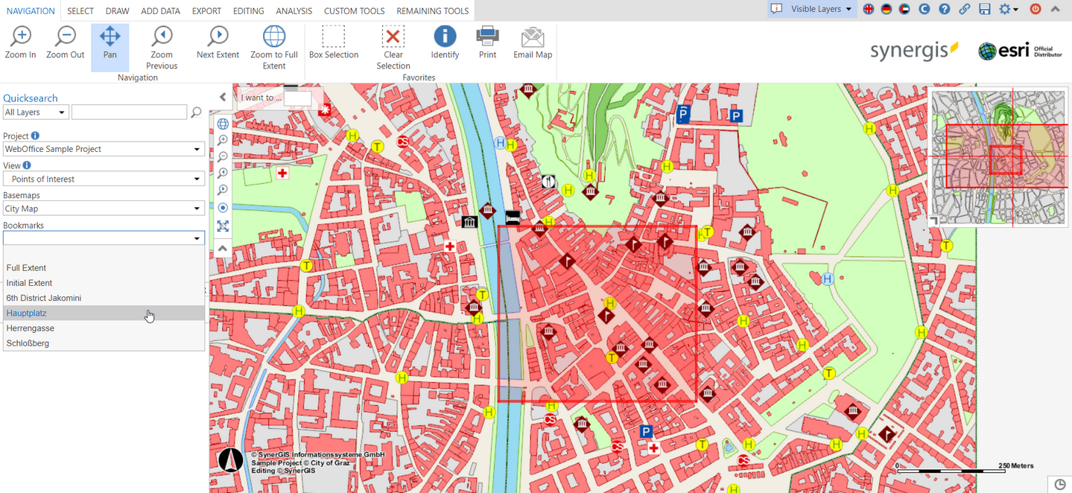This screenshot has width=1072, height=493.
Task: Open the EDITING menu tab
Action: click(248, 10)
